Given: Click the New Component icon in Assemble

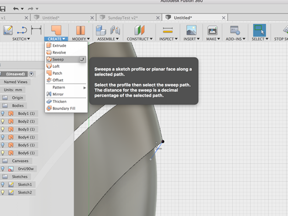Looking at the screenshot, I should click(101, 30).
